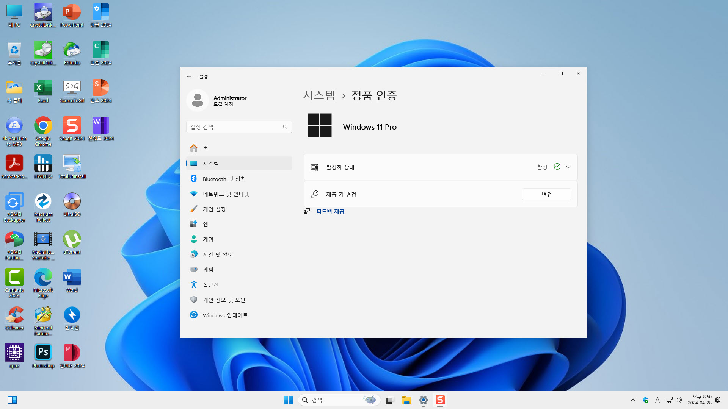Open Excel desktop shortcut
728x409 pixels.
pyautogui.click(x=43, y=91)
